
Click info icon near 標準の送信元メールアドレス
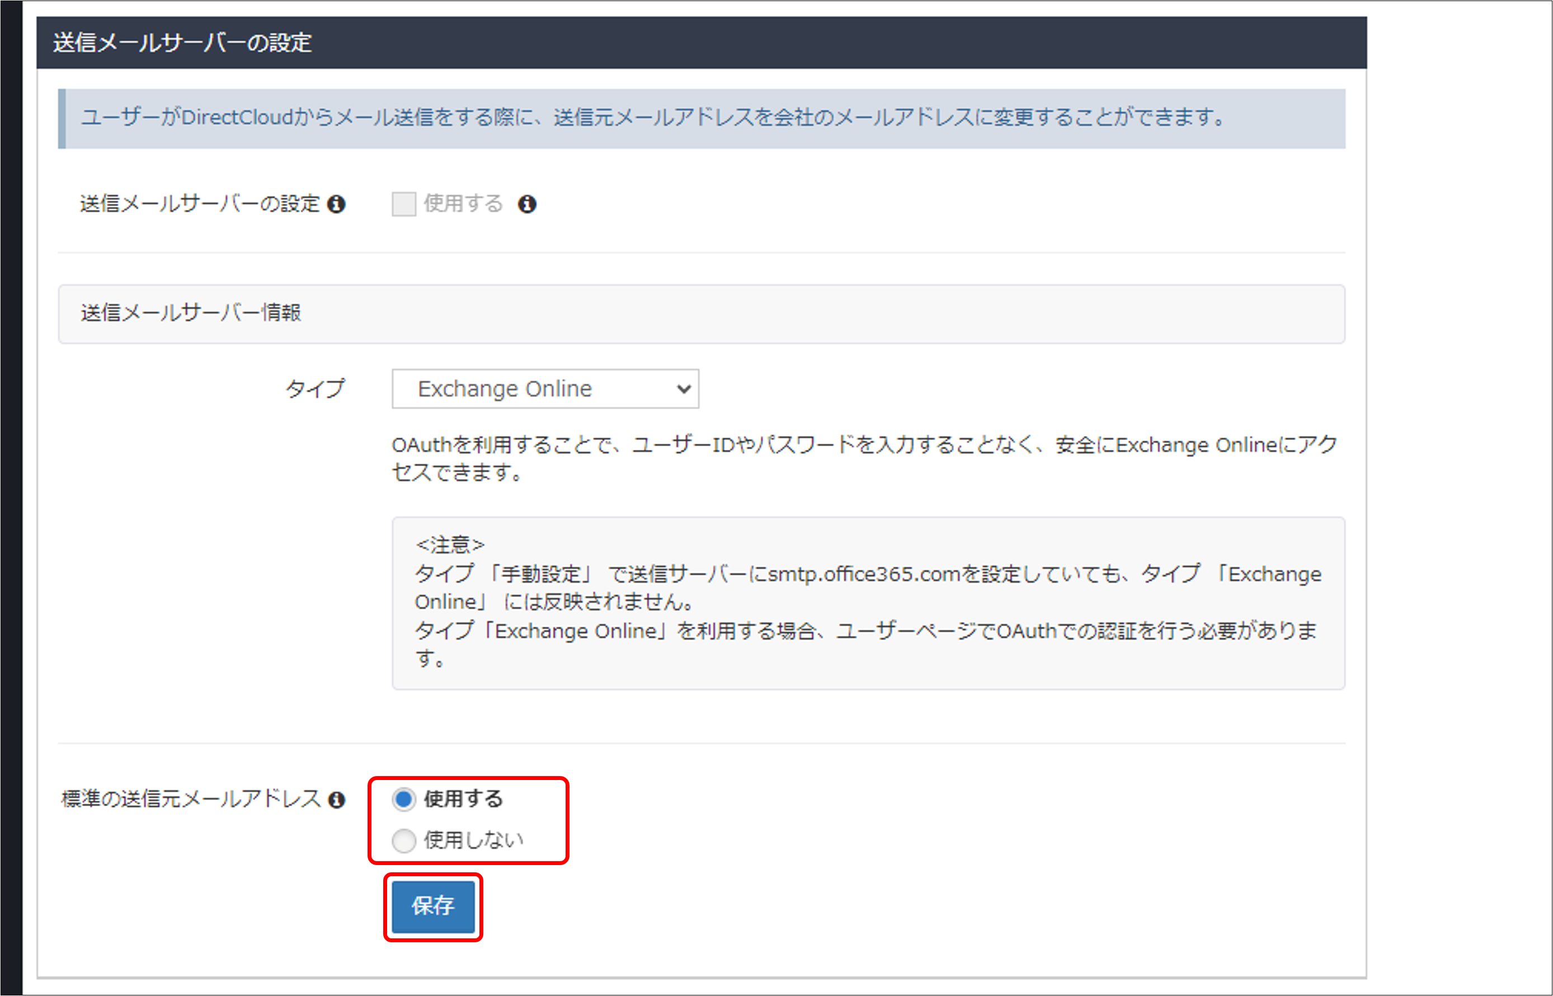[337, 800]
